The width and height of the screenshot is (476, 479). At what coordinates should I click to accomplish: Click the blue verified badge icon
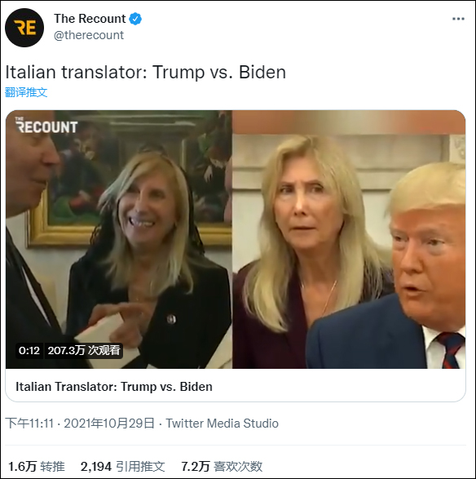[135, 19]
